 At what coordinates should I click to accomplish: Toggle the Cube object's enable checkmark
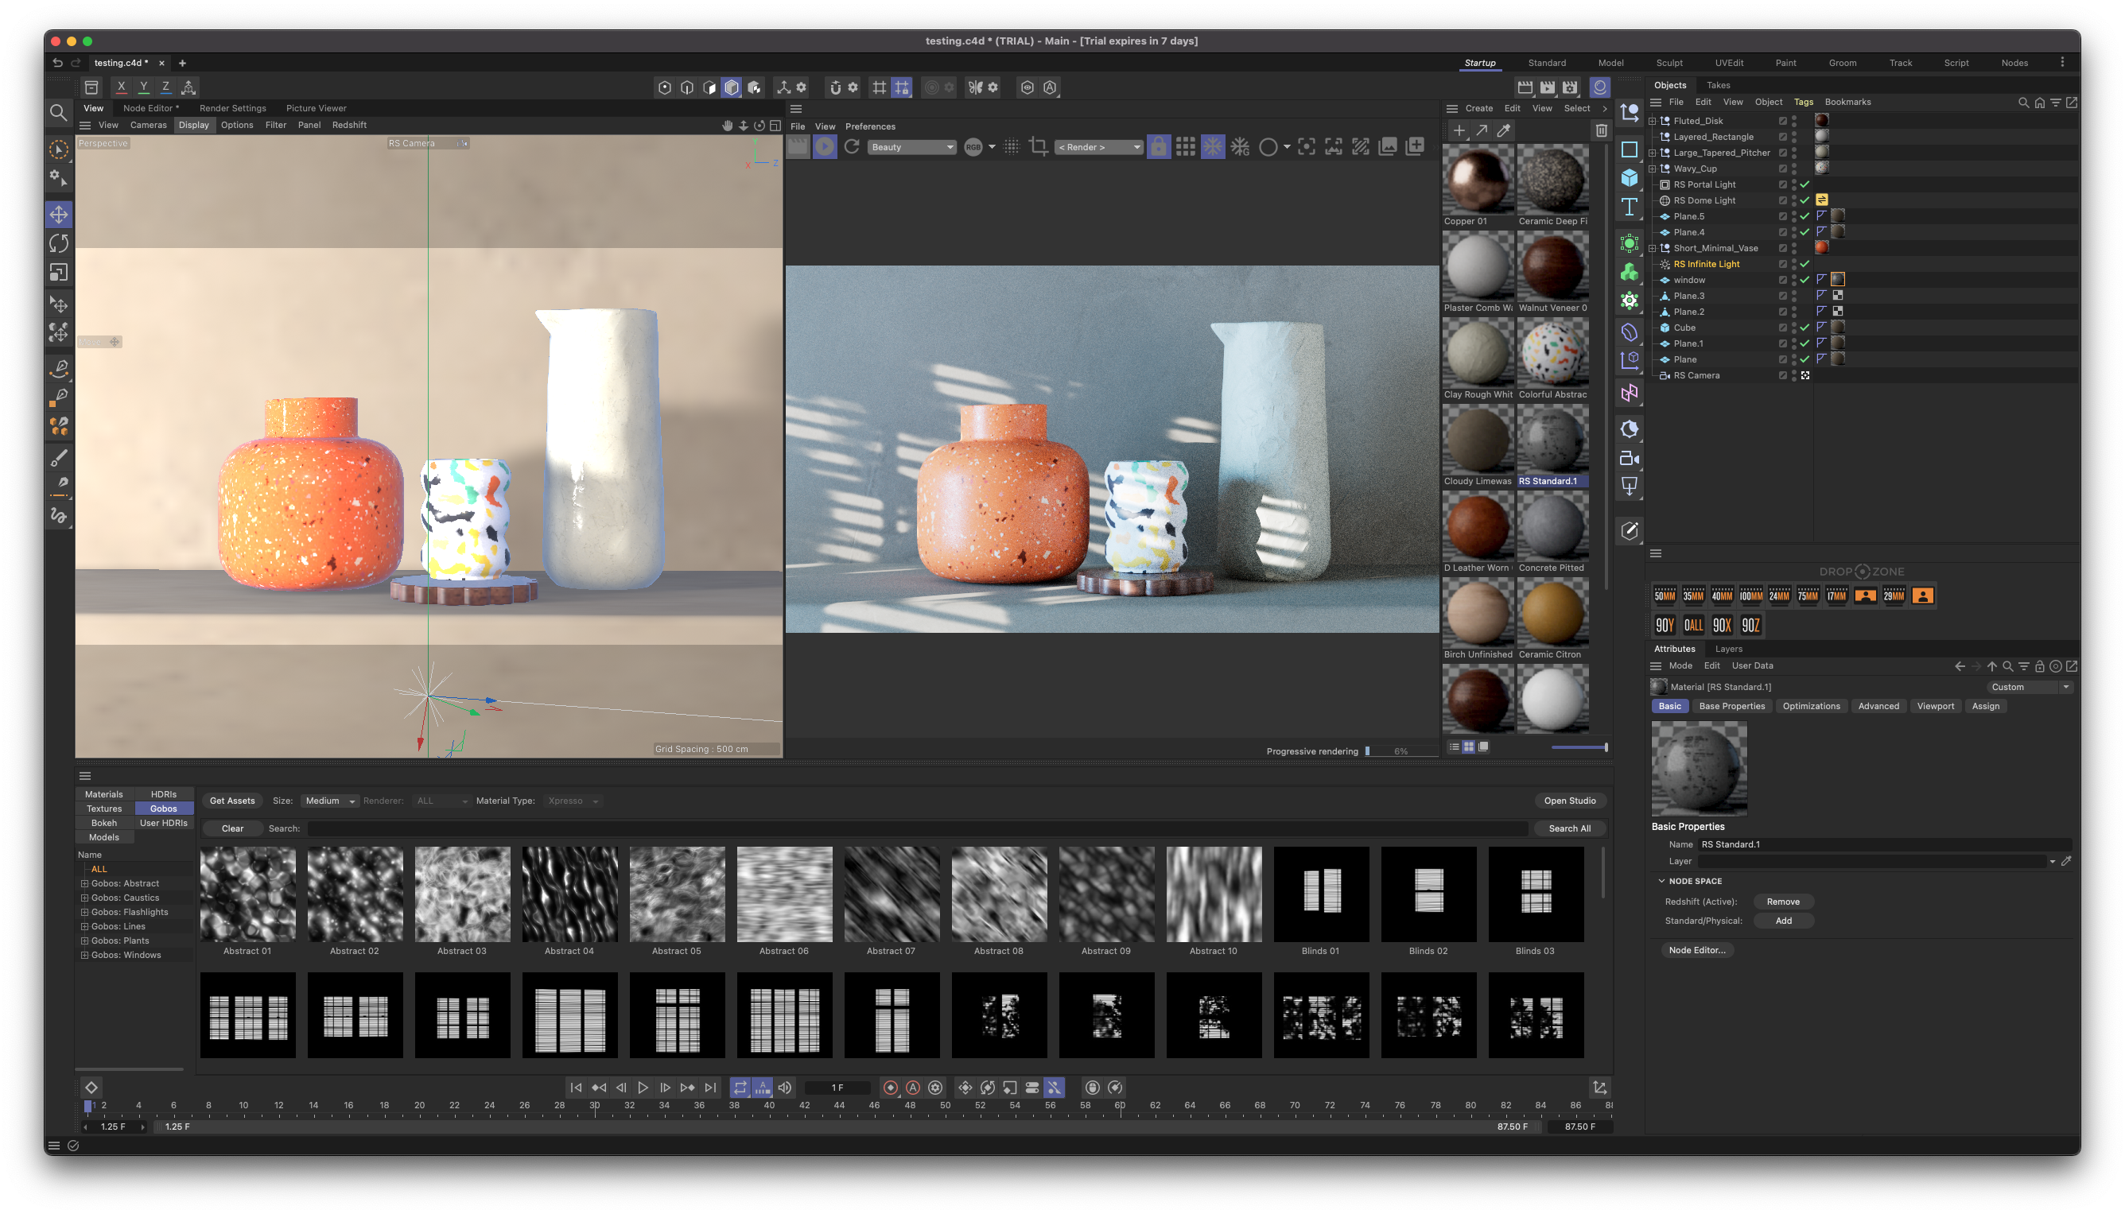coord(1805,328)
